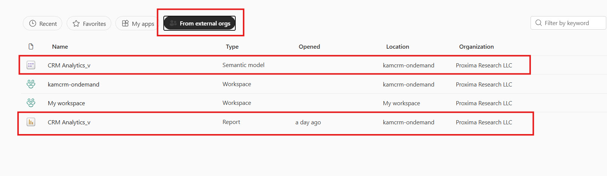
Task: Sort by the Opened column header
Action: point(309,47)
